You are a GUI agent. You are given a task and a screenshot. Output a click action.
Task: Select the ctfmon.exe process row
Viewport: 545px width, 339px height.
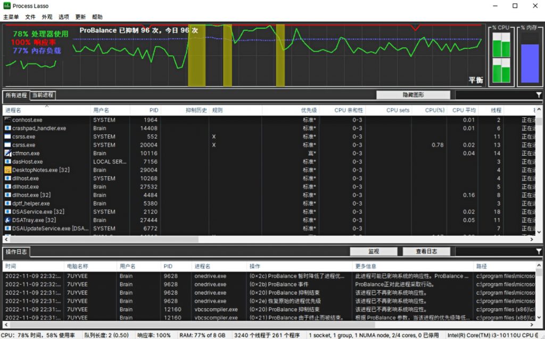pyautogui.click(x=269, y=153)
